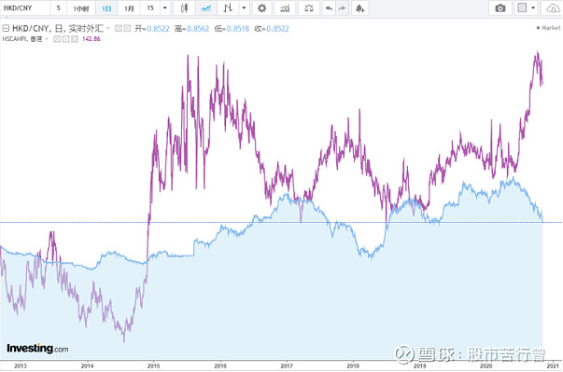Click the HKD/CNY, 日, 实时外汇 legend title
The height and width of the screenshot is (372, 563).
58,28
